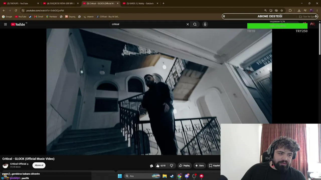
Task: Subscribe with the Abone ol button
Action: pos(39,165)
